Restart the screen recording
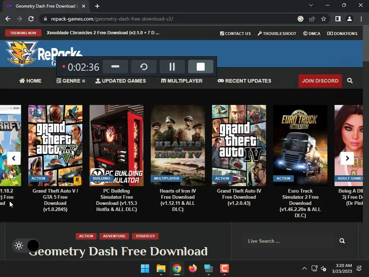The width and height of the screenshot is (369, 277). [144, 67]
